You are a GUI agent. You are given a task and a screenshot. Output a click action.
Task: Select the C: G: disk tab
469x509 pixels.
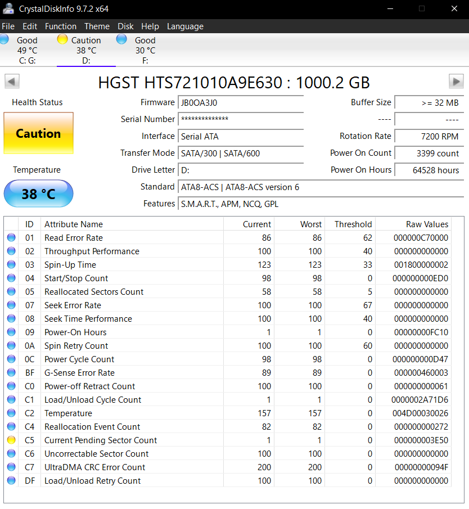pyautogui.click(x=27, y=50)
